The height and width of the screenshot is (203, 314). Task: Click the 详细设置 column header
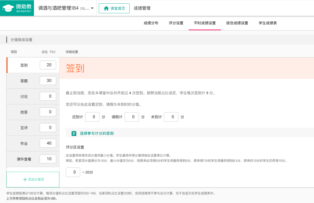72,52
